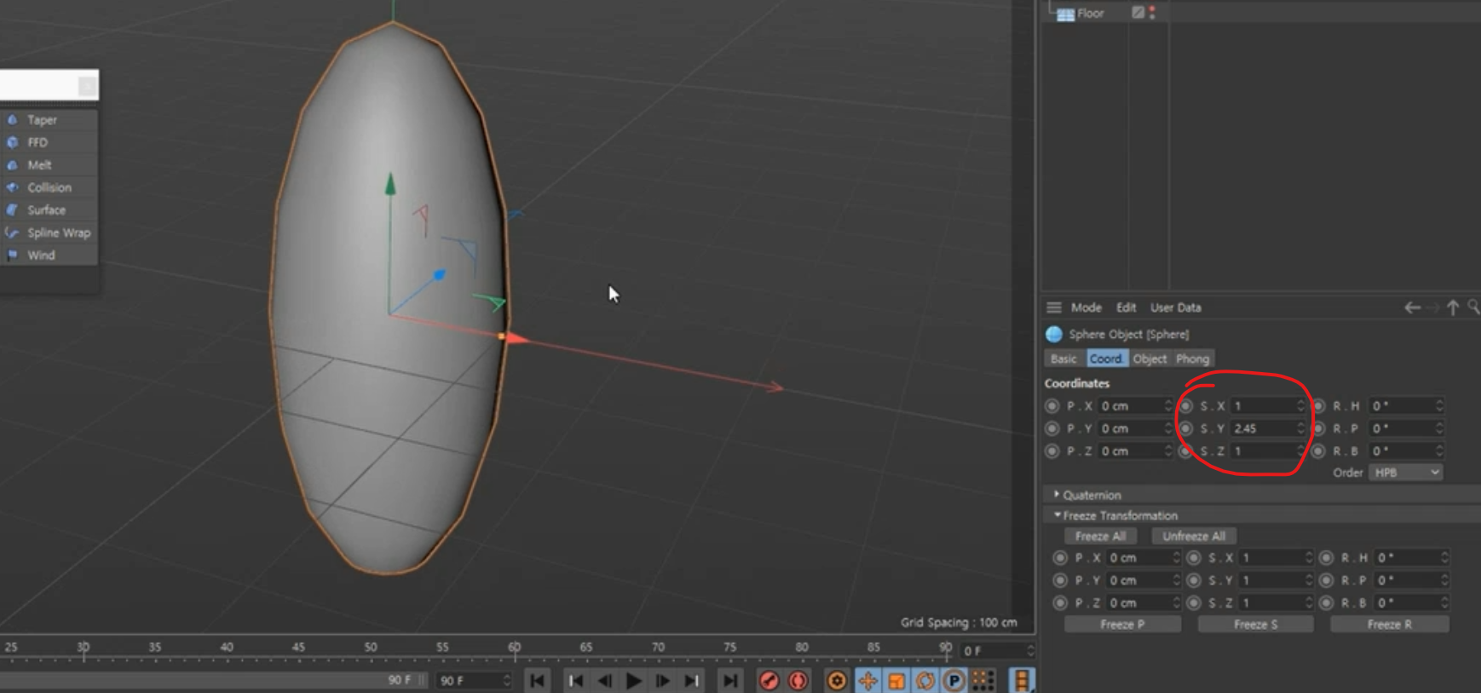Go to the next keyframe
This screenshot has height=693, width=1481.
[x=692, y=680]
